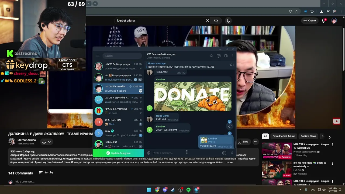
Task: Open Telegram chat three-dot options menu
Action: pos(232,56)
